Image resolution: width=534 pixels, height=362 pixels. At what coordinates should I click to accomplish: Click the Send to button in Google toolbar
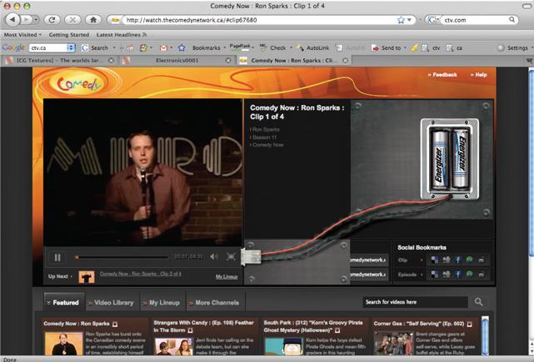387,48
